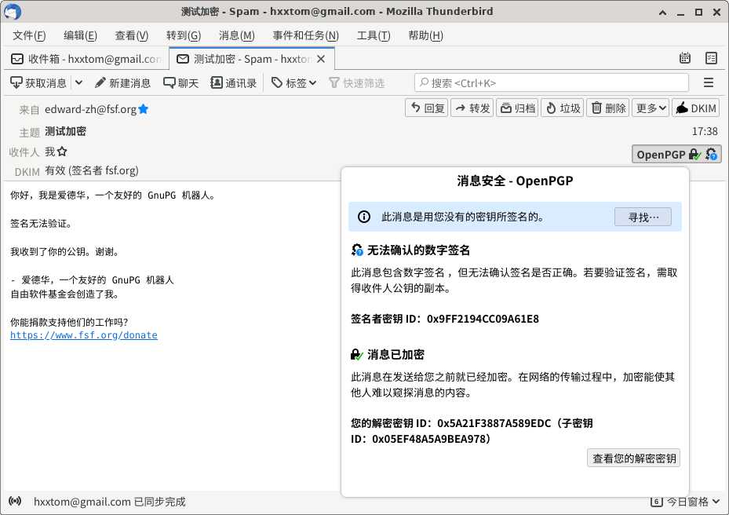Open the 聊天 chat button
This screenshot has height=515, width=729.
click(180, 82)
